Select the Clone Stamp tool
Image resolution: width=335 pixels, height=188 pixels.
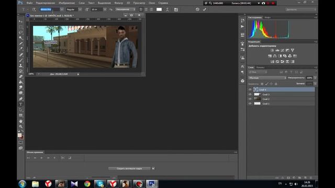[x=21, y=66]
